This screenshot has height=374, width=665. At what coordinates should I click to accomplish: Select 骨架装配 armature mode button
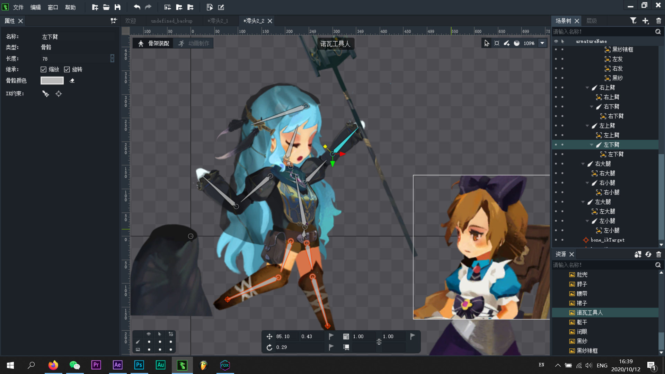coord(154,43)
